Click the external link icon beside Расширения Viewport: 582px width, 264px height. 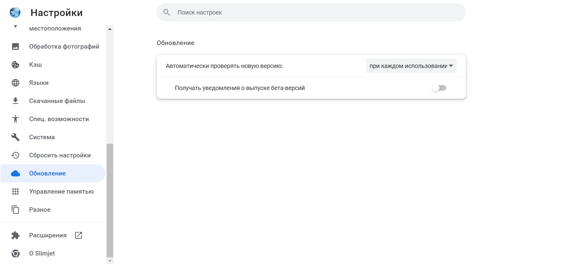[x=79, y=235]
